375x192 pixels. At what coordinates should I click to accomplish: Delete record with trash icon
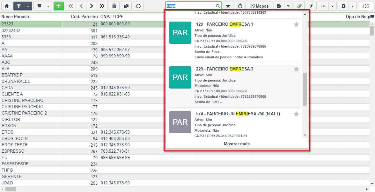(114, 6)
